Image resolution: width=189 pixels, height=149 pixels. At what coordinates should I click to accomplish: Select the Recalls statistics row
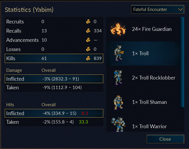coord(54,31)
